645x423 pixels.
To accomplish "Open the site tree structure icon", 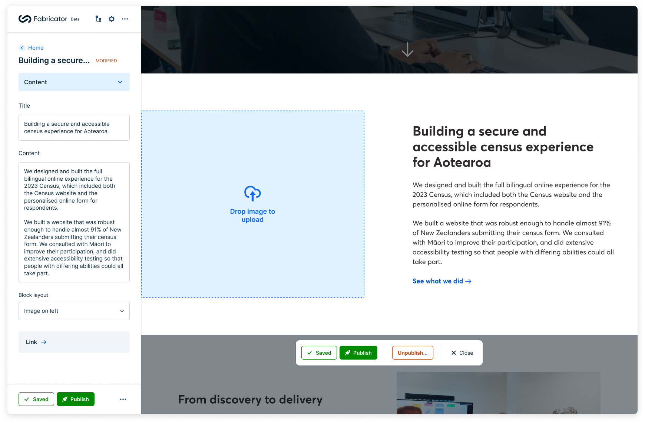I will coord(98,19).
